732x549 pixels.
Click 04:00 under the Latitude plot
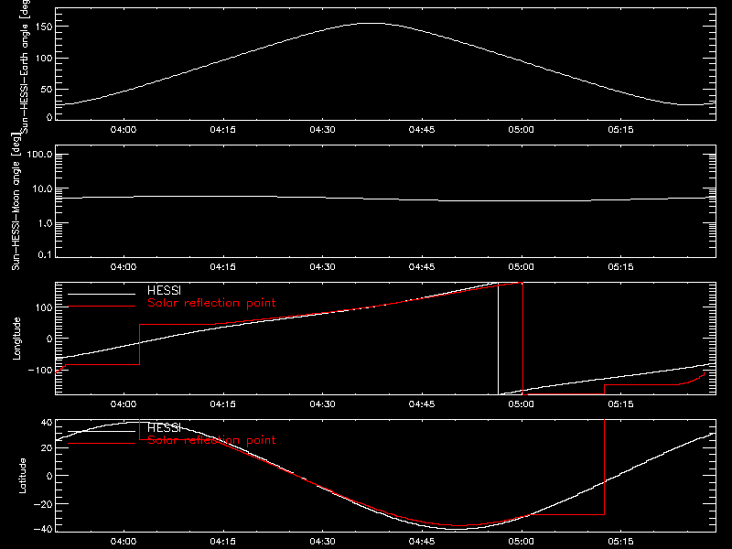[x=124, y=541]
